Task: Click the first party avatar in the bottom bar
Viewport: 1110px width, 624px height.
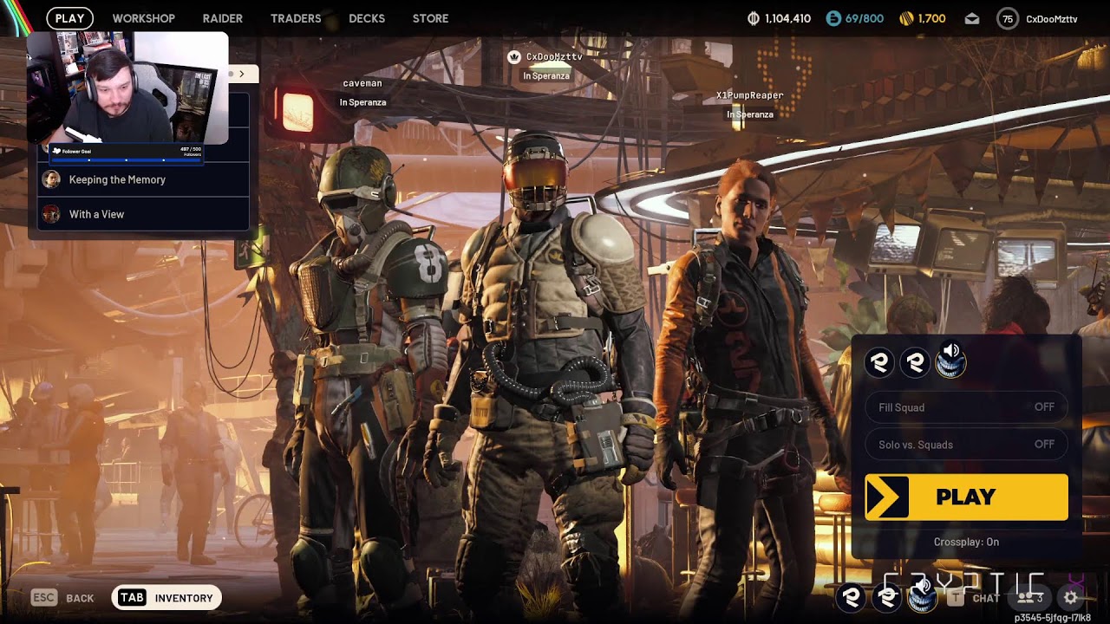Action: 852,596
